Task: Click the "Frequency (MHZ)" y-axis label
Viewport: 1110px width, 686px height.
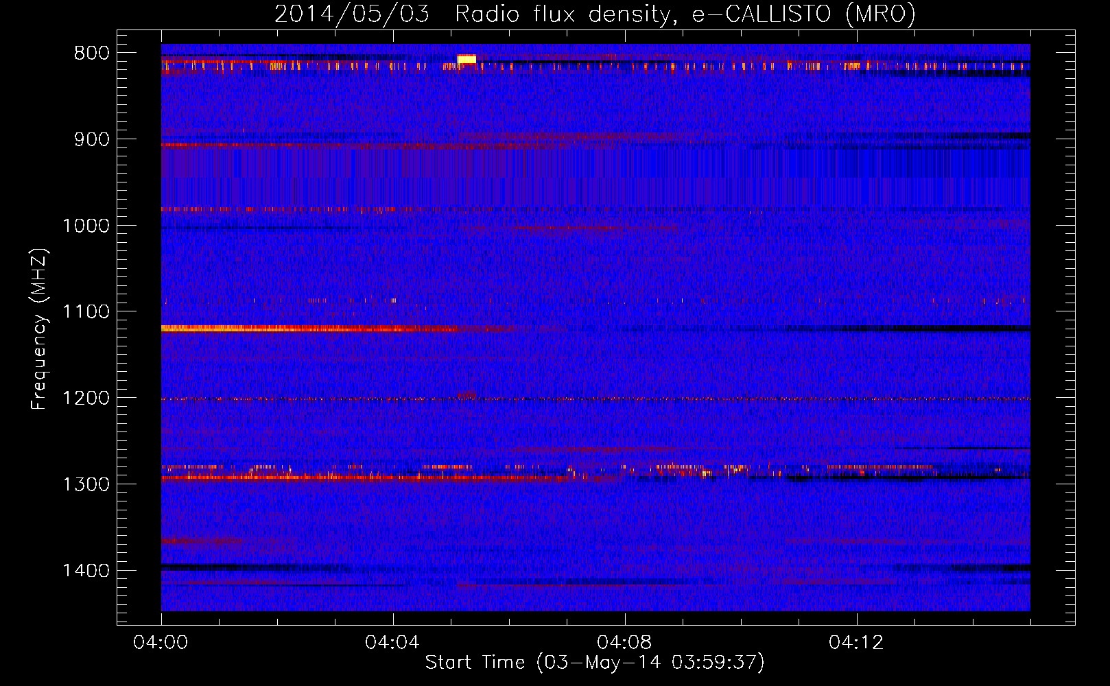Action: coord(40,329)
